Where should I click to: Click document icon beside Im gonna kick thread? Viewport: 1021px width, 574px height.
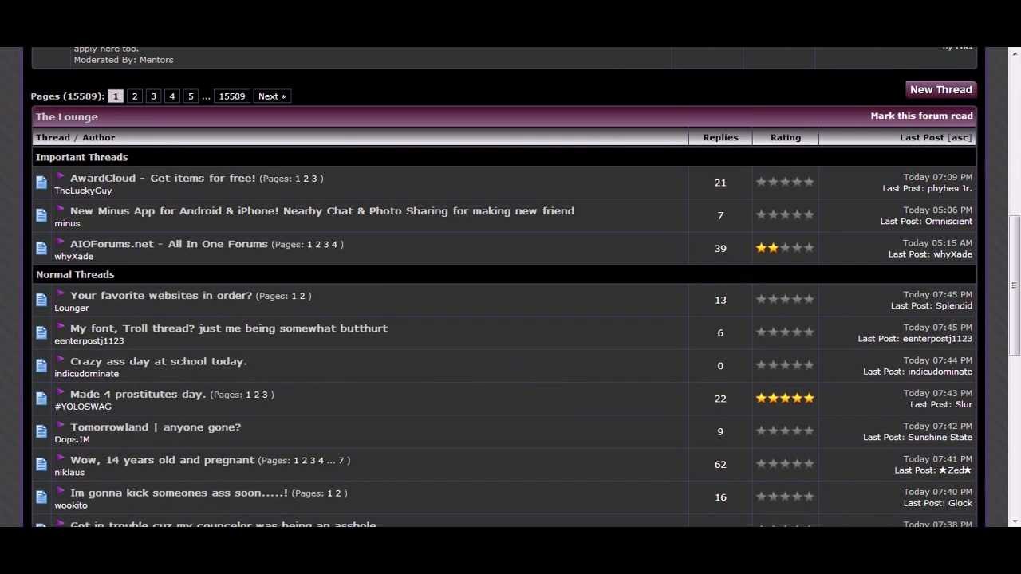pos(41,497)
